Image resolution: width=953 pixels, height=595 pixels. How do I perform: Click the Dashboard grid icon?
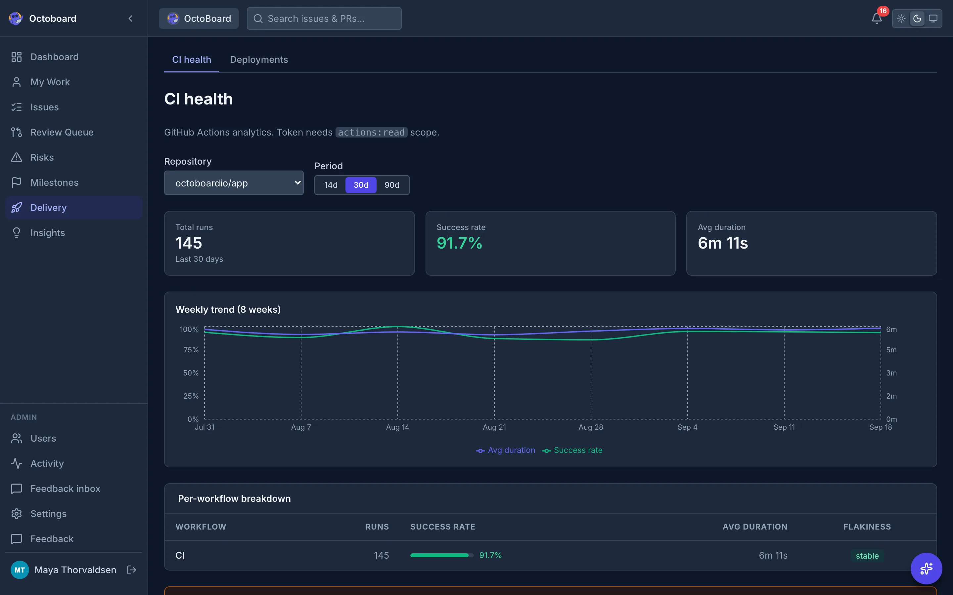tap(17, 57)
